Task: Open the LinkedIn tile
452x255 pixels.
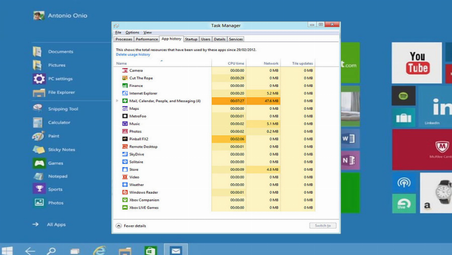Action: pos(435,107)
